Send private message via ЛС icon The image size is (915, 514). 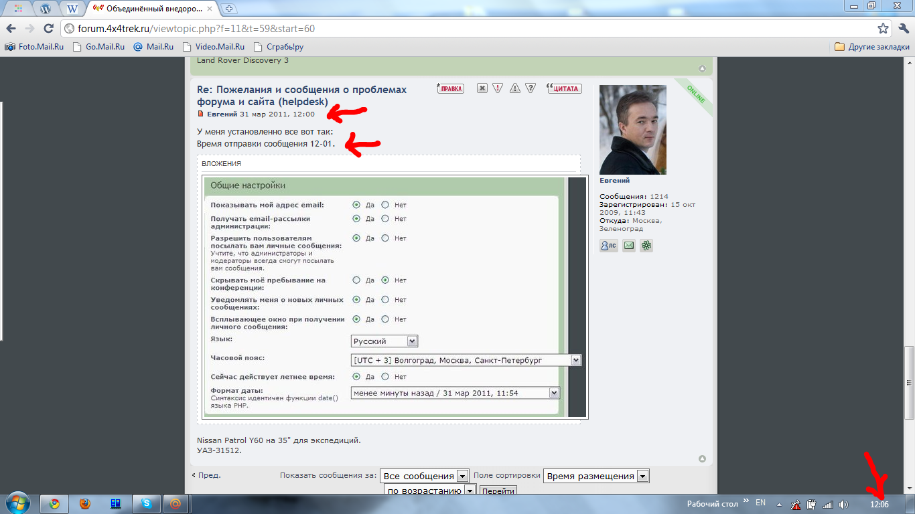pyautogui.click(x=609, y=246)
